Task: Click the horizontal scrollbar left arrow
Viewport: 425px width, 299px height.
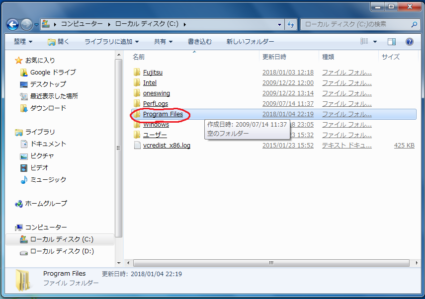Action: (128, 263)
